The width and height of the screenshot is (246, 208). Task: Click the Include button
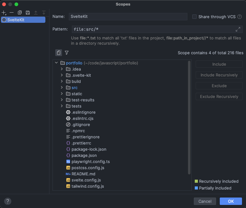[219, 64]
